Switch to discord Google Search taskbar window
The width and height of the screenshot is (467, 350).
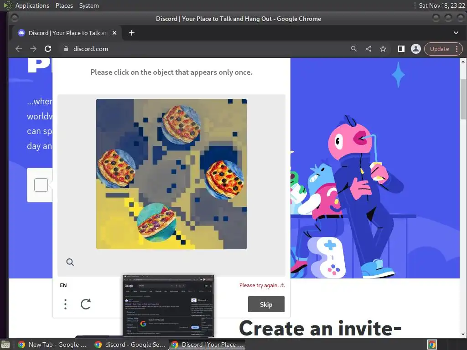click(x=130, y=345)
